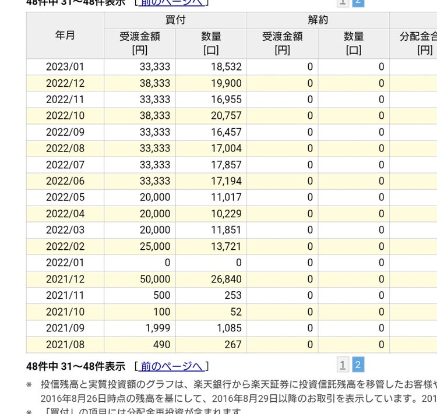Click the 2021/08 date cell
This screenshot has width=437, height=414.
pos(65,345)
